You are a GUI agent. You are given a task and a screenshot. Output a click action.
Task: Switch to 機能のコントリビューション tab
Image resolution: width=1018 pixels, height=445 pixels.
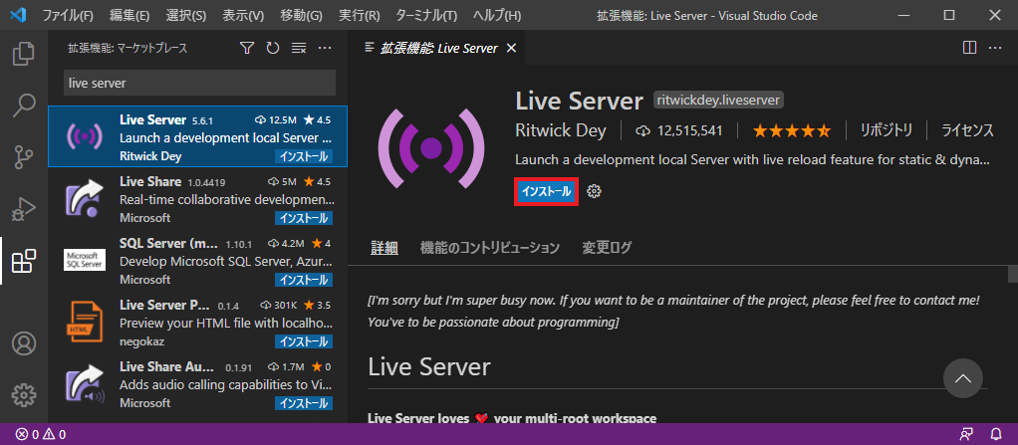pos(489,247)
